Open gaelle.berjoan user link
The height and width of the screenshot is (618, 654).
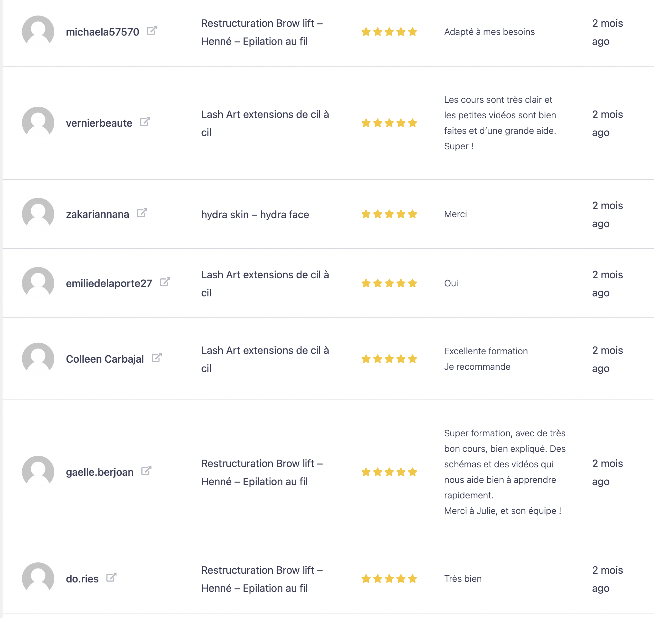[x=100, y=473]
